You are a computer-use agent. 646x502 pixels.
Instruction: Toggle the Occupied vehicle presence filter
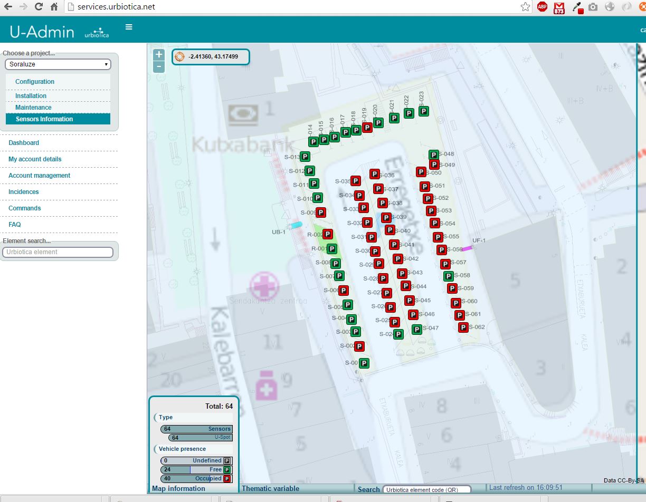(196, 479)
